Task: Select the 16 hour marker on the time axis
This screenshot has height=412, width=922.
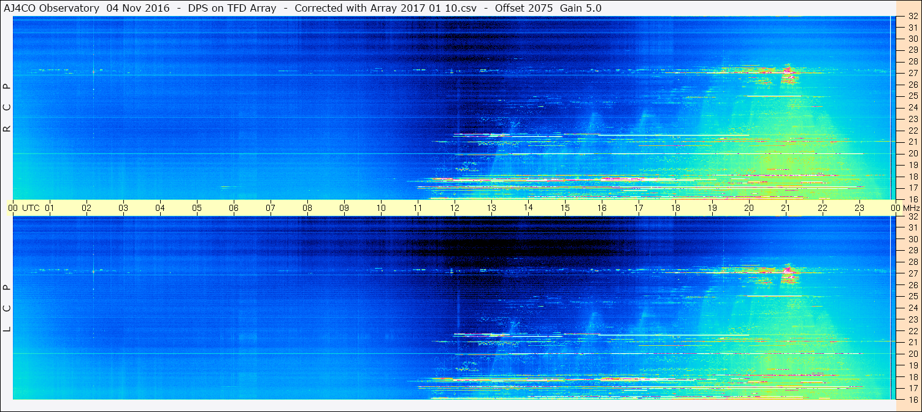Action: [x=602, y=208]
